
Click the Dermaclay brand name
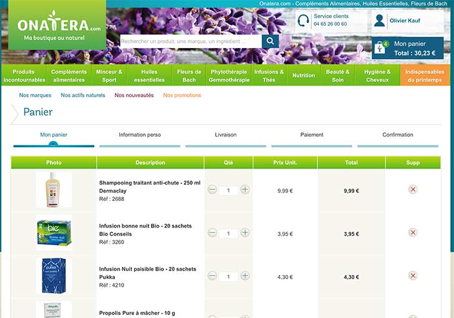[x=113, y=191]
